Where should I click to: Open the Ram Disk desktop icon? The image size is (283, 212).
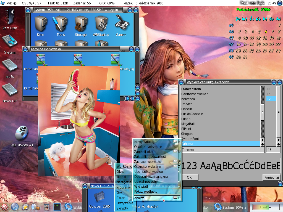coord(10,17)
